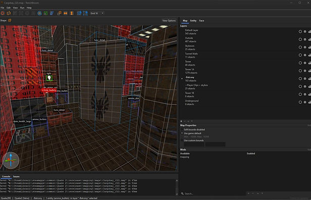This screenshot has width=311, height=200.
Task: Open the Grid 16 size dropdown
Action: click(97, 13)
